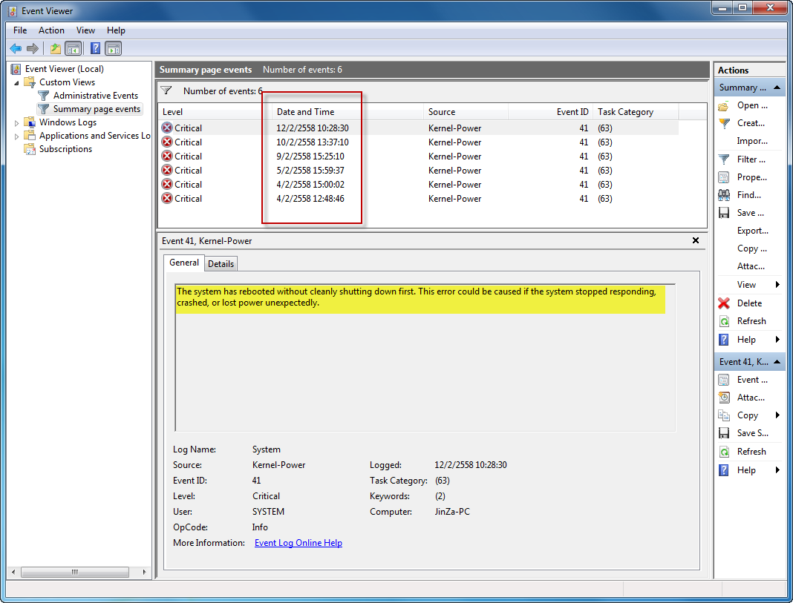Expand Help submenu arrow under Event 41
The width and height of the screenshot is (793, 603).
coord(777,470)
